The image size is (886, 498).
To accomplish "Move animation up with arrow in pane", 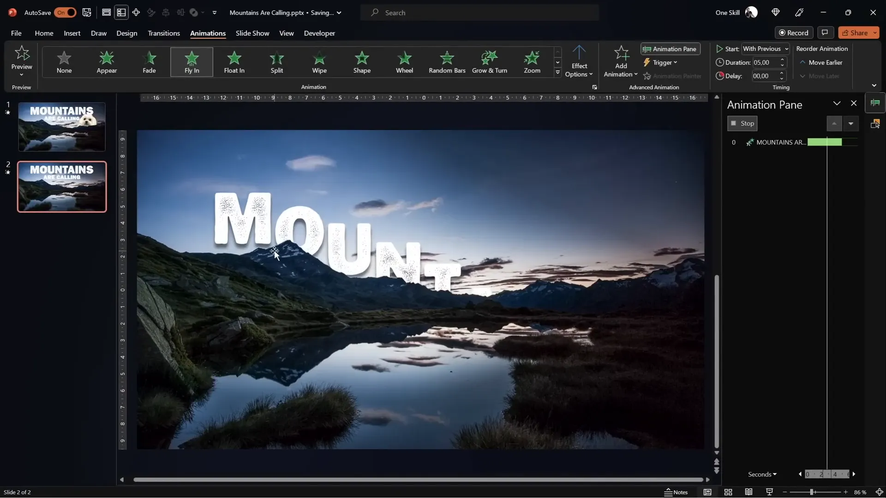I will pyautogui.click(x=834, y=124).
